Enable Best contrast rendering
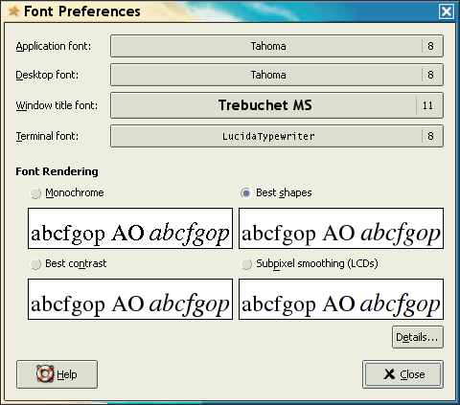 tap(35, 264)
